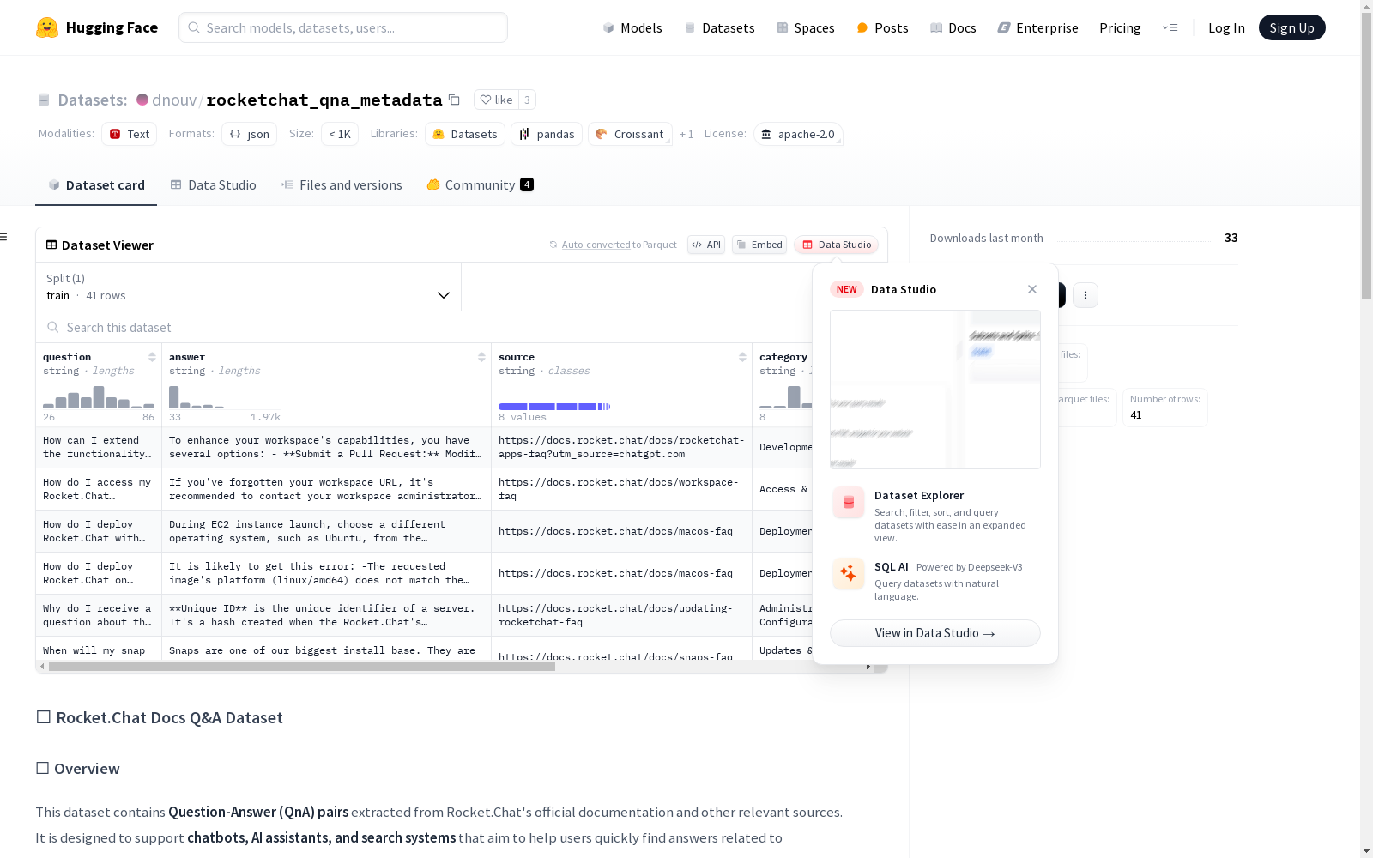Go to Datasets in the top navigation

click(x=719, y=28)
